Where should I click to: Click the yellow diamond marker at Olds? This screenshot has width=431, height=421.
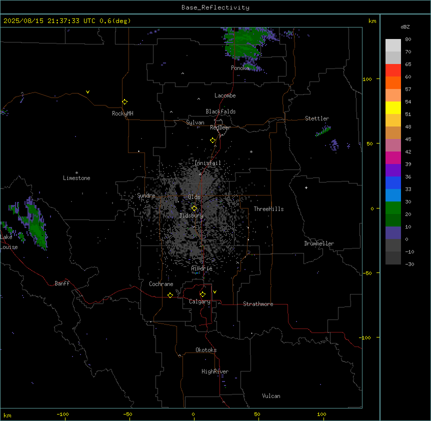pos(194,208)
